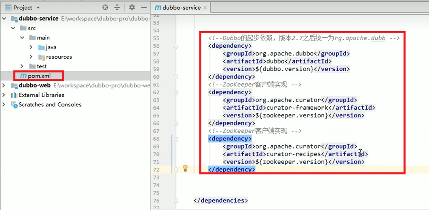Expand the java folder node
Image resolution: width=429 pixels, height=210 pixels.
(31, 47)
